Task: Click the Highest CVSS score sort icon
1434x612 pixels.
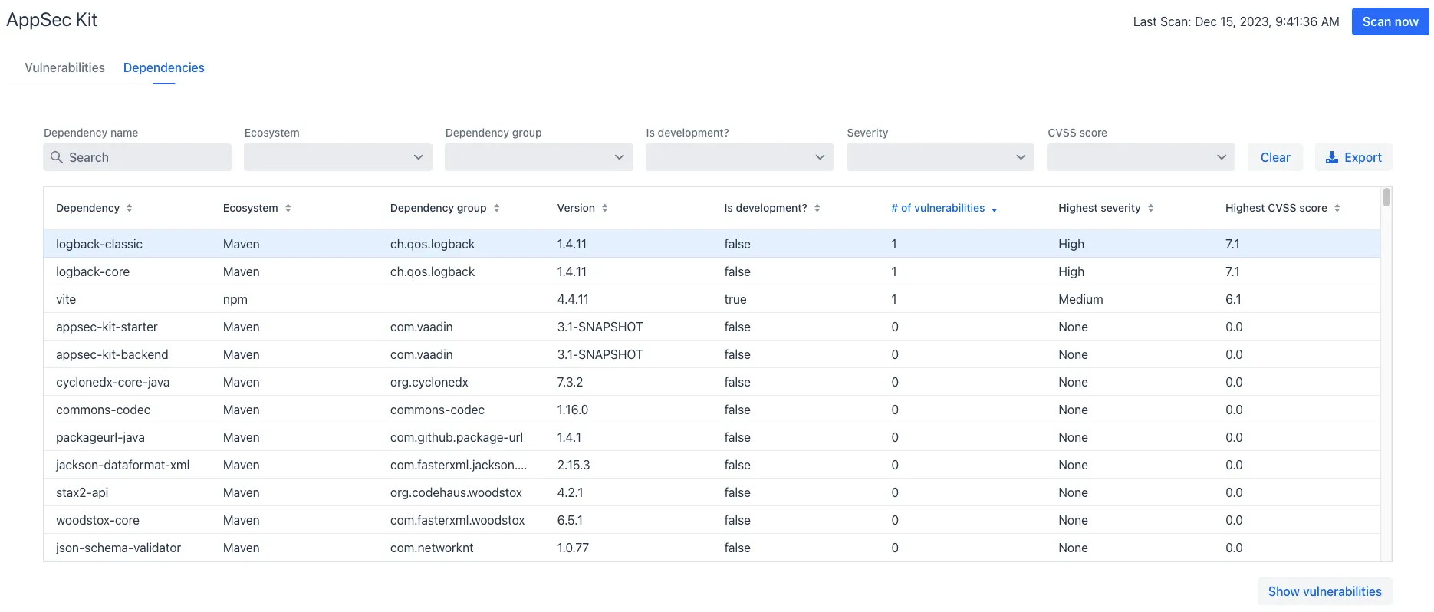Action: point(1337,208)
